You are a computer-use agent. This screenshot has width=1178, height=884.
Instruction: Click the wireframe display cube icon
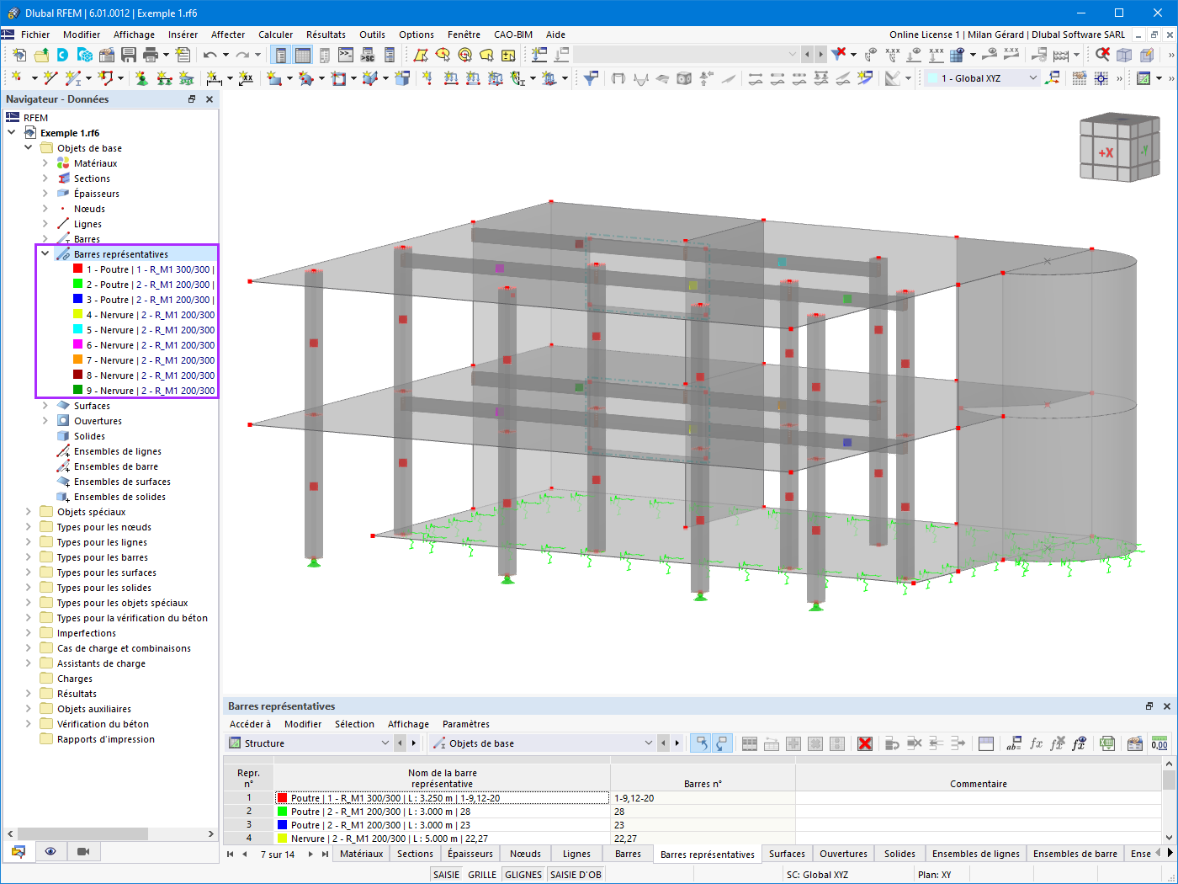1124,55
